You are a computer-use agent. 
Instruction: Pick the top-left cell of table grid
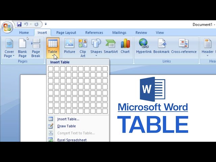click(x=51, y=69)
